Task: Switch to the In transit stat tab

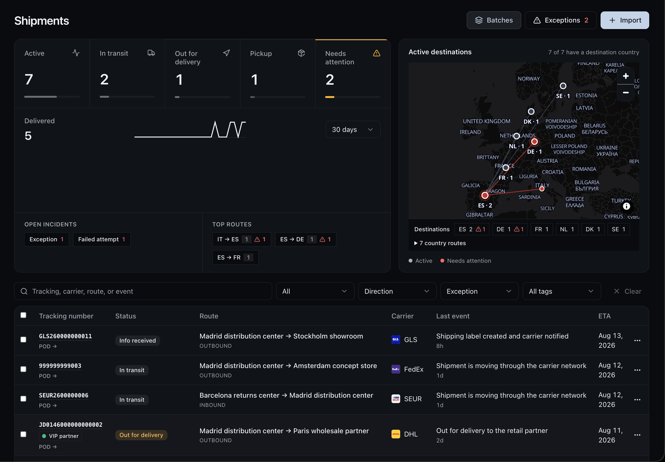Action: point(127,74)
